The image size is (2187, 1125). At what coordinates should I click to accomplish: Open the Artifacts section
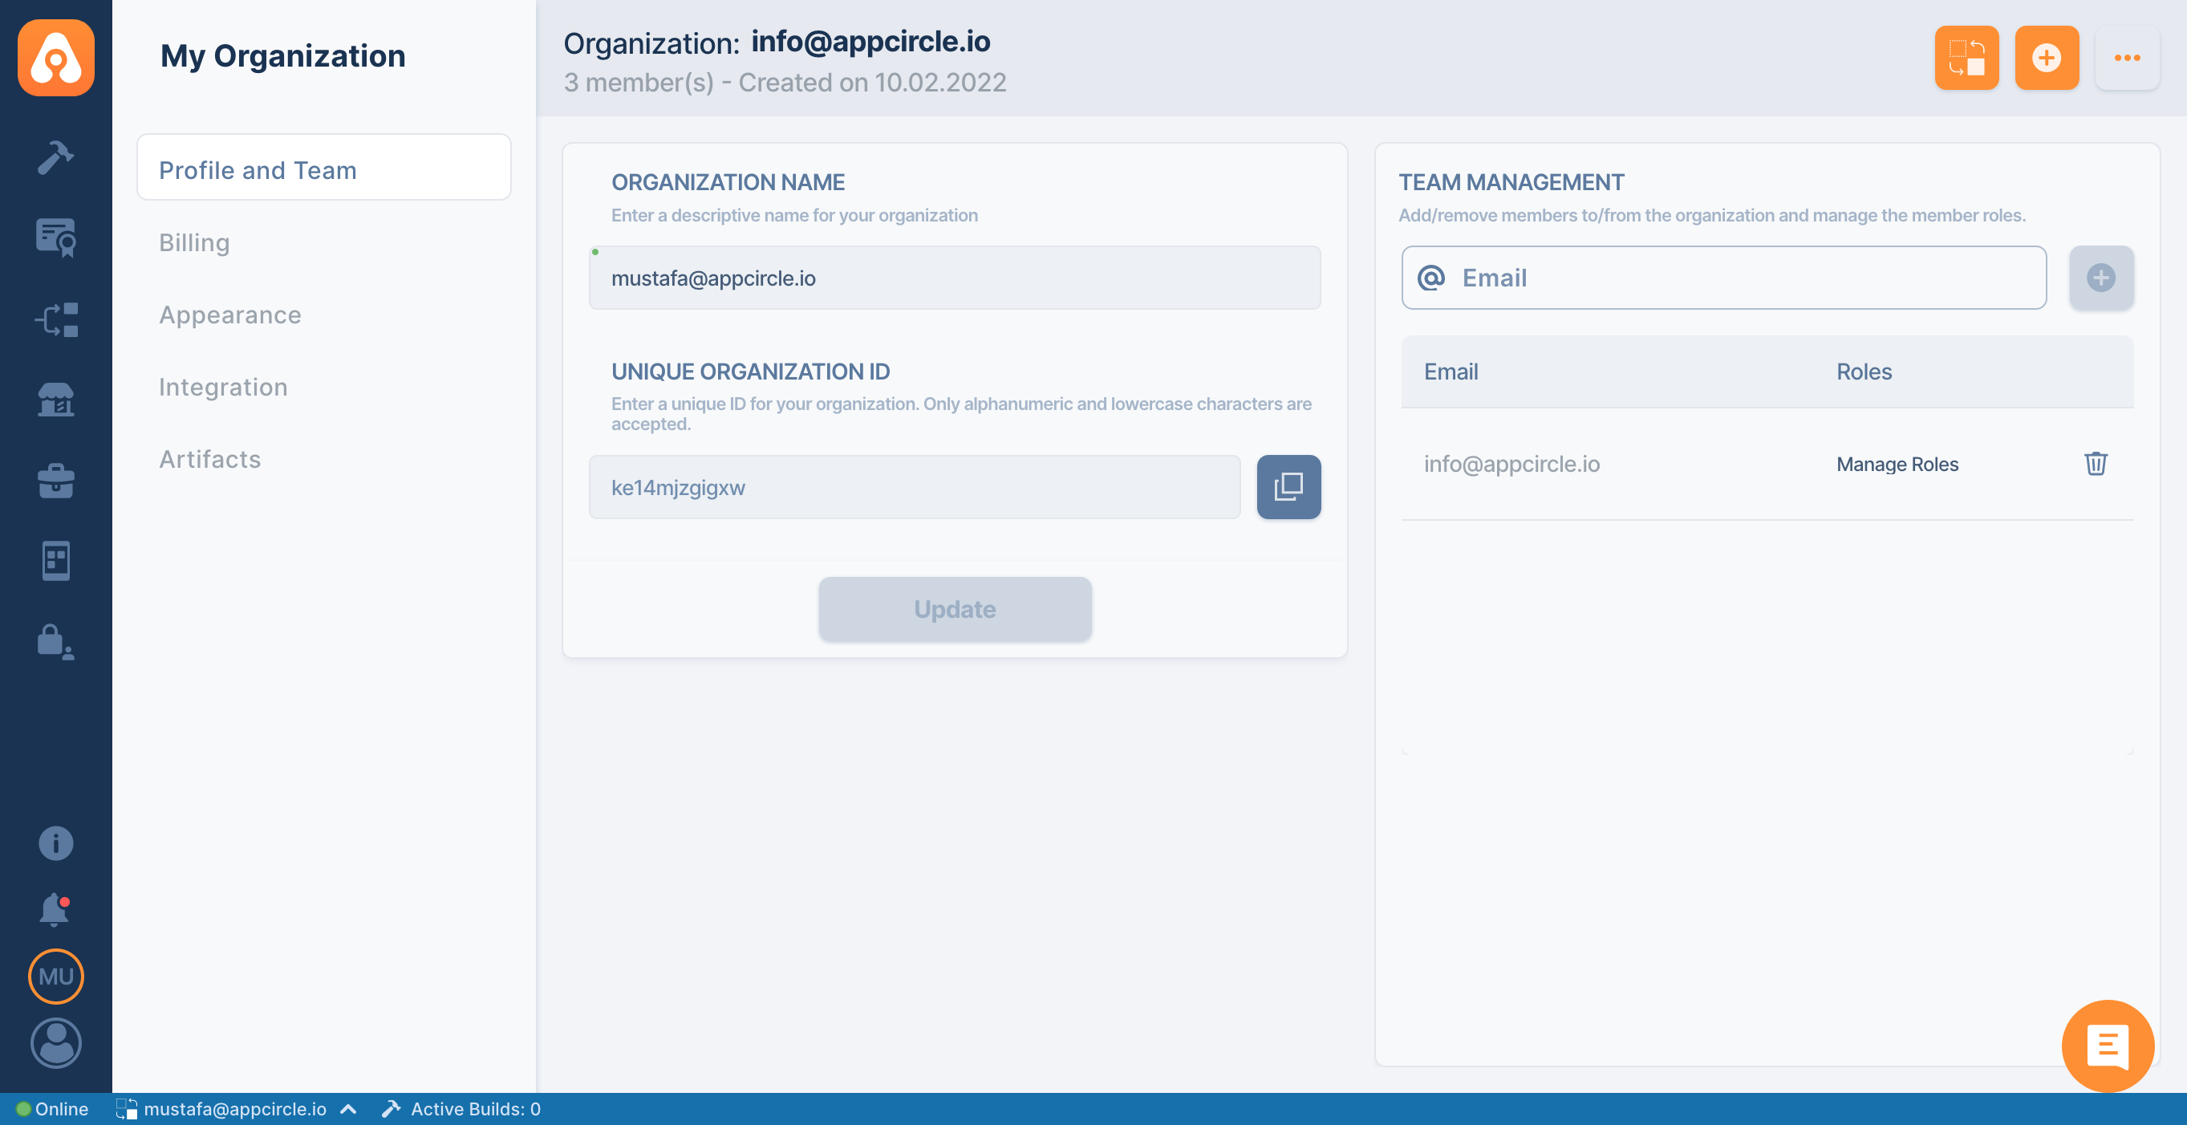coord(209,459)
